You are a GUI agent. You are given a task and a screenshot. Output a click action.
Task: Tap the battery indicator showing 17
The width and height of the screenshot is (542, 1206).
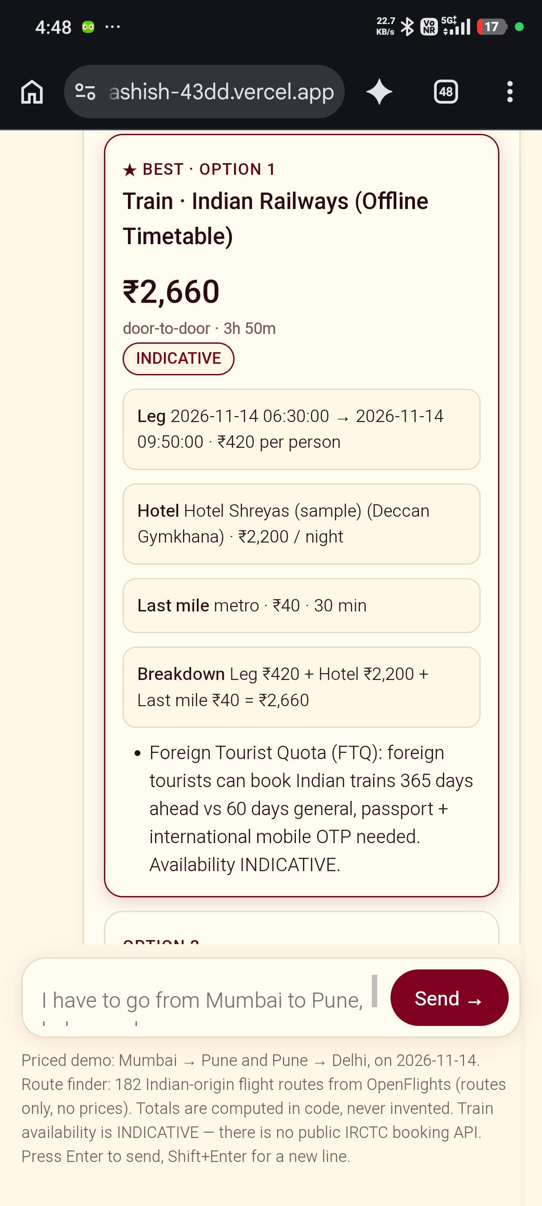coord(491,27)
